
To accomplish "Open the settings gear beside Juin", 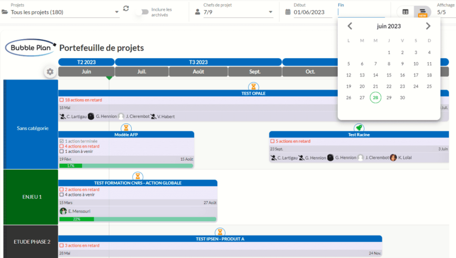I will click(50, 72).
